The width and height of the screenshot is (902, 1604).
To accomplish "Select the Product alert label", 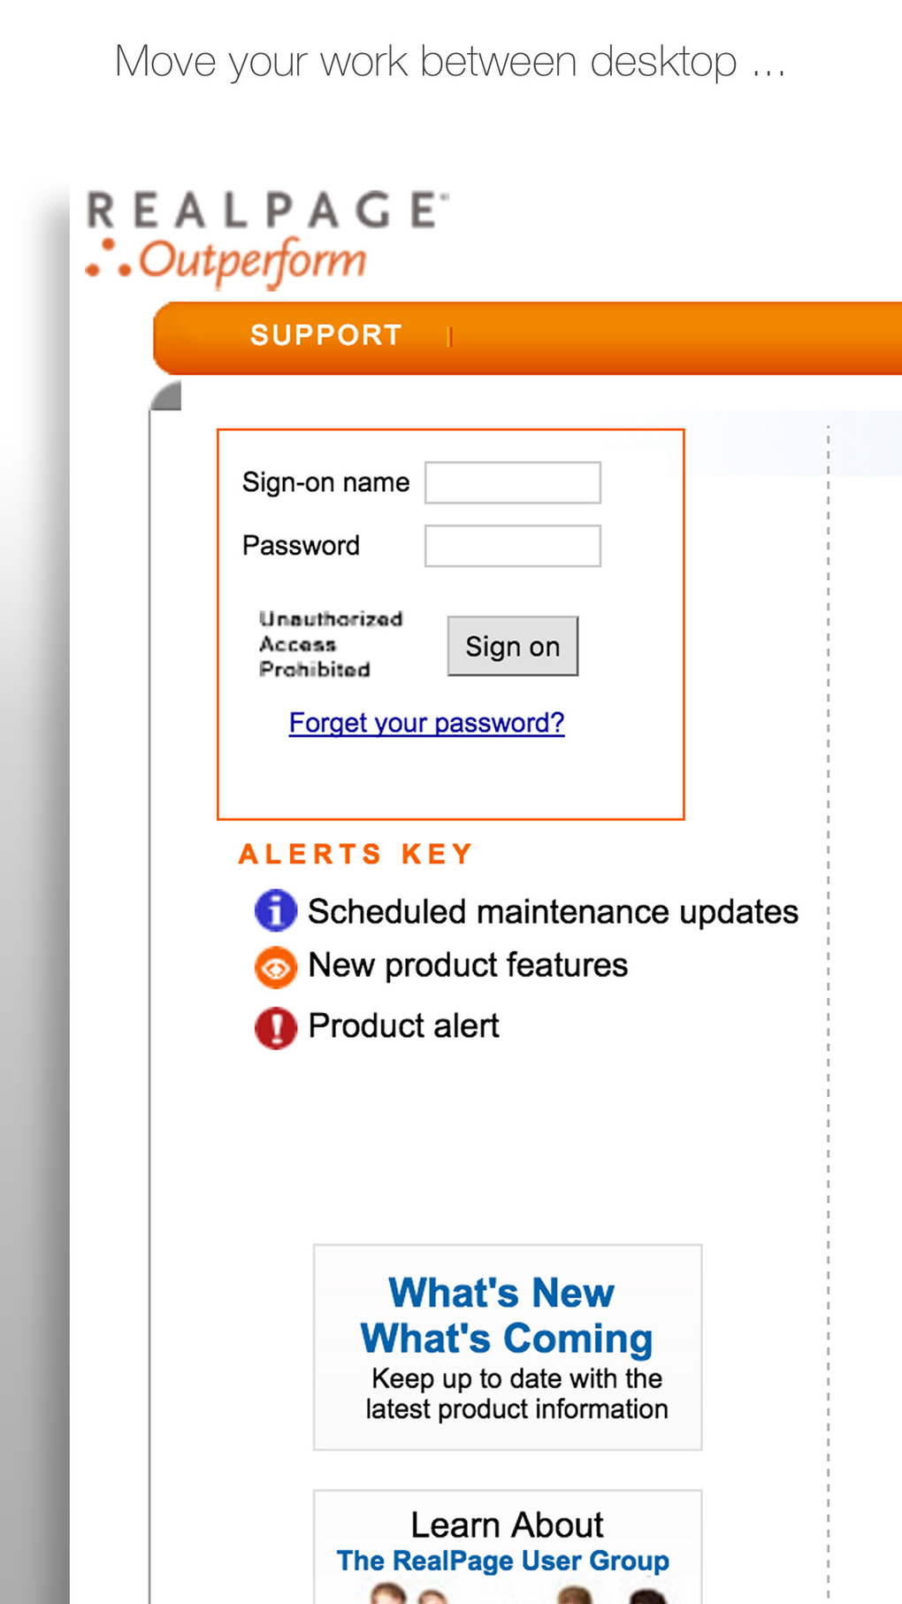I will [403, 1026].
